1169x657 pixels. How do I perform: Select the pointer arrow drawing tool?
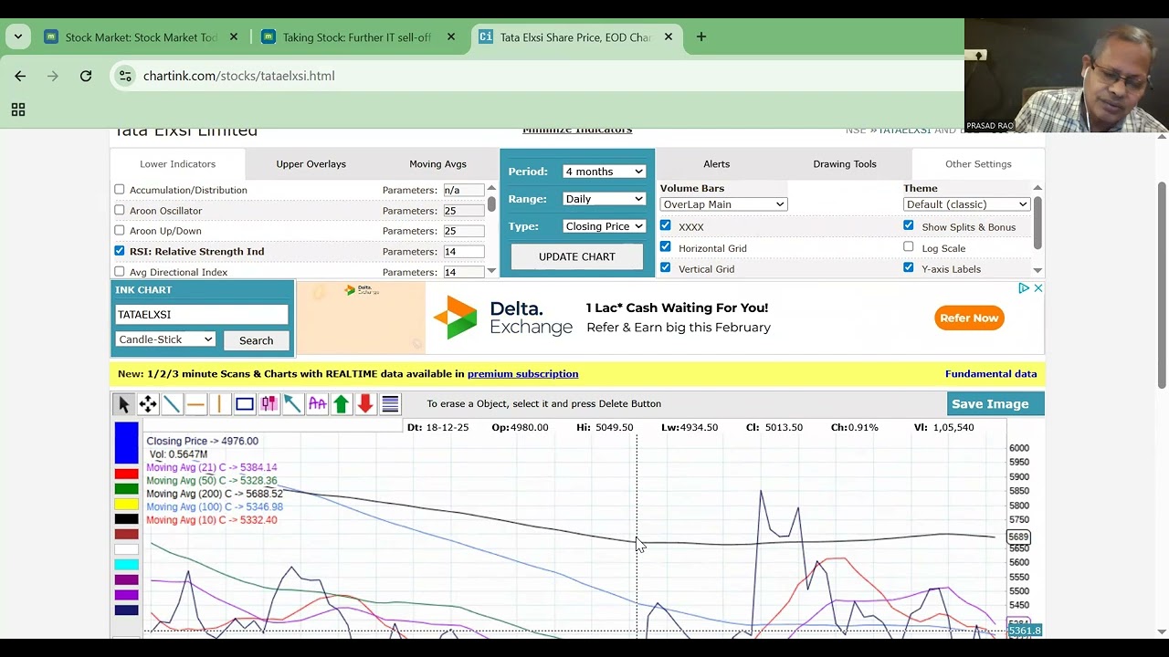pos(123,403)
